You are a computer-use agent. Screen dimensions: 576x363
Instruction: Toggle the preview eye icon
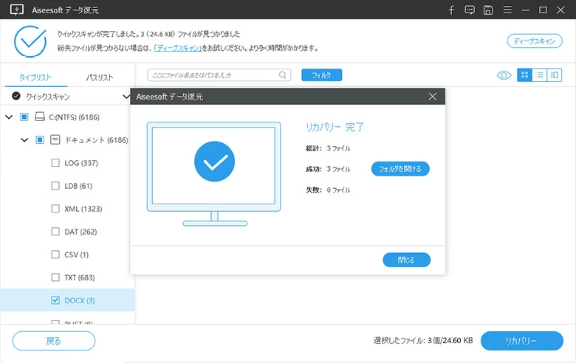tap(504, 75)
